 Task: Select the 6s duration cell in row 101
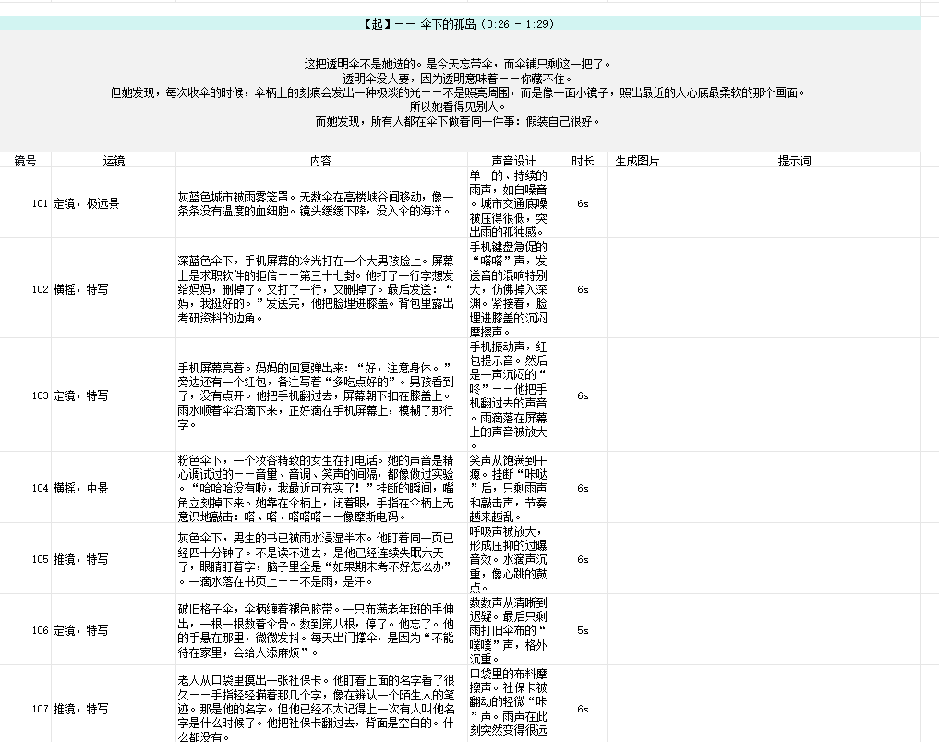pos(583,203)
